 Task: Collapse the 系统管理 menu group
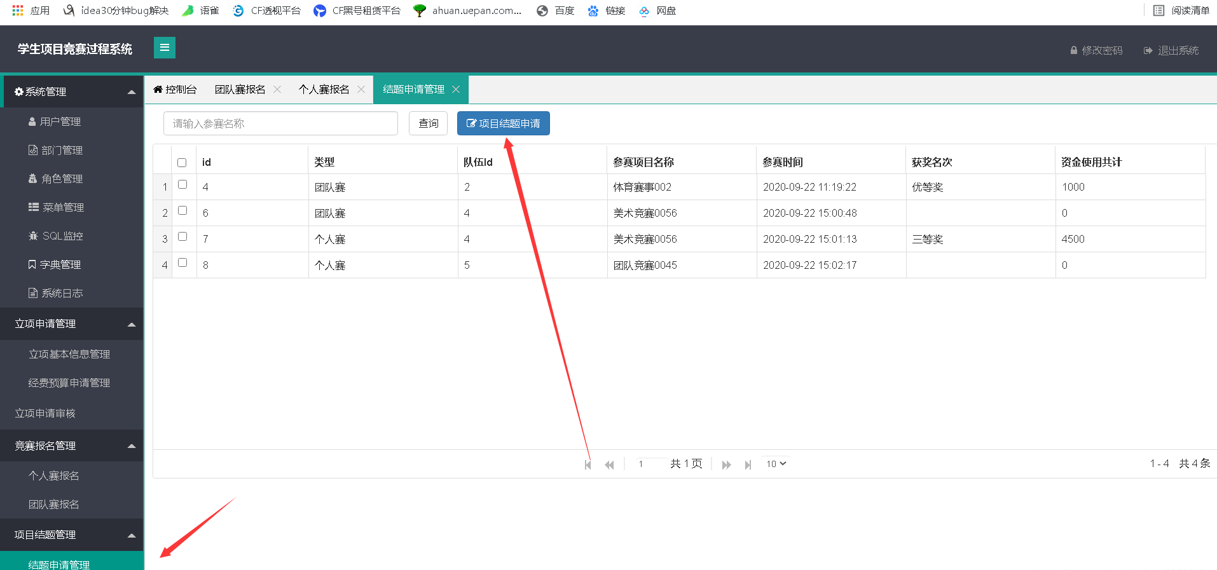click(72, 92)
